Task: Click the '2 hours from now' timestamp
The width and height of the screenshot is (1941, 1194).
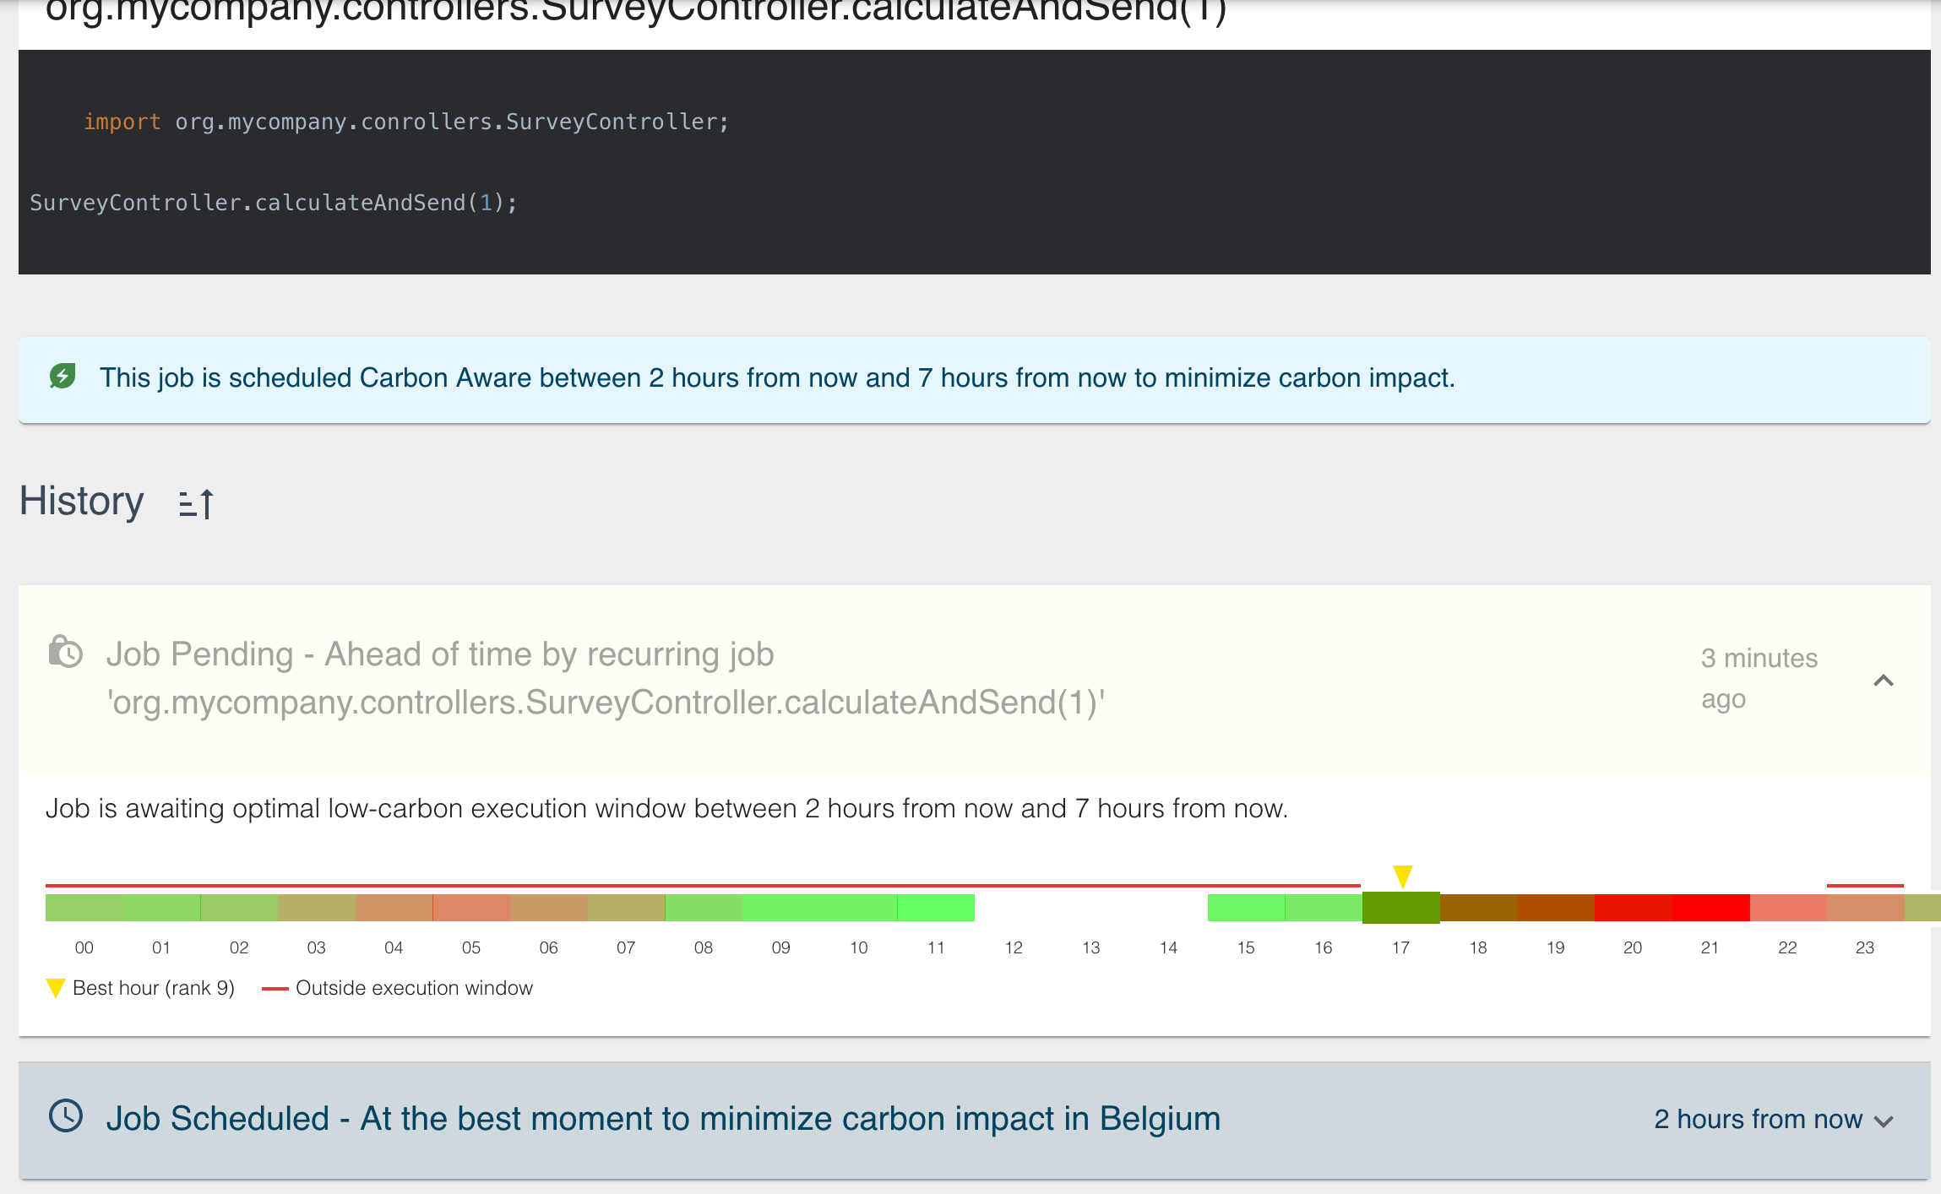Action: tap(1758, 1119)
